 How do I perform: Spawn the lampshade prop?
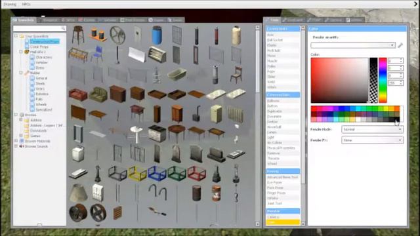(x=78, y=193)
